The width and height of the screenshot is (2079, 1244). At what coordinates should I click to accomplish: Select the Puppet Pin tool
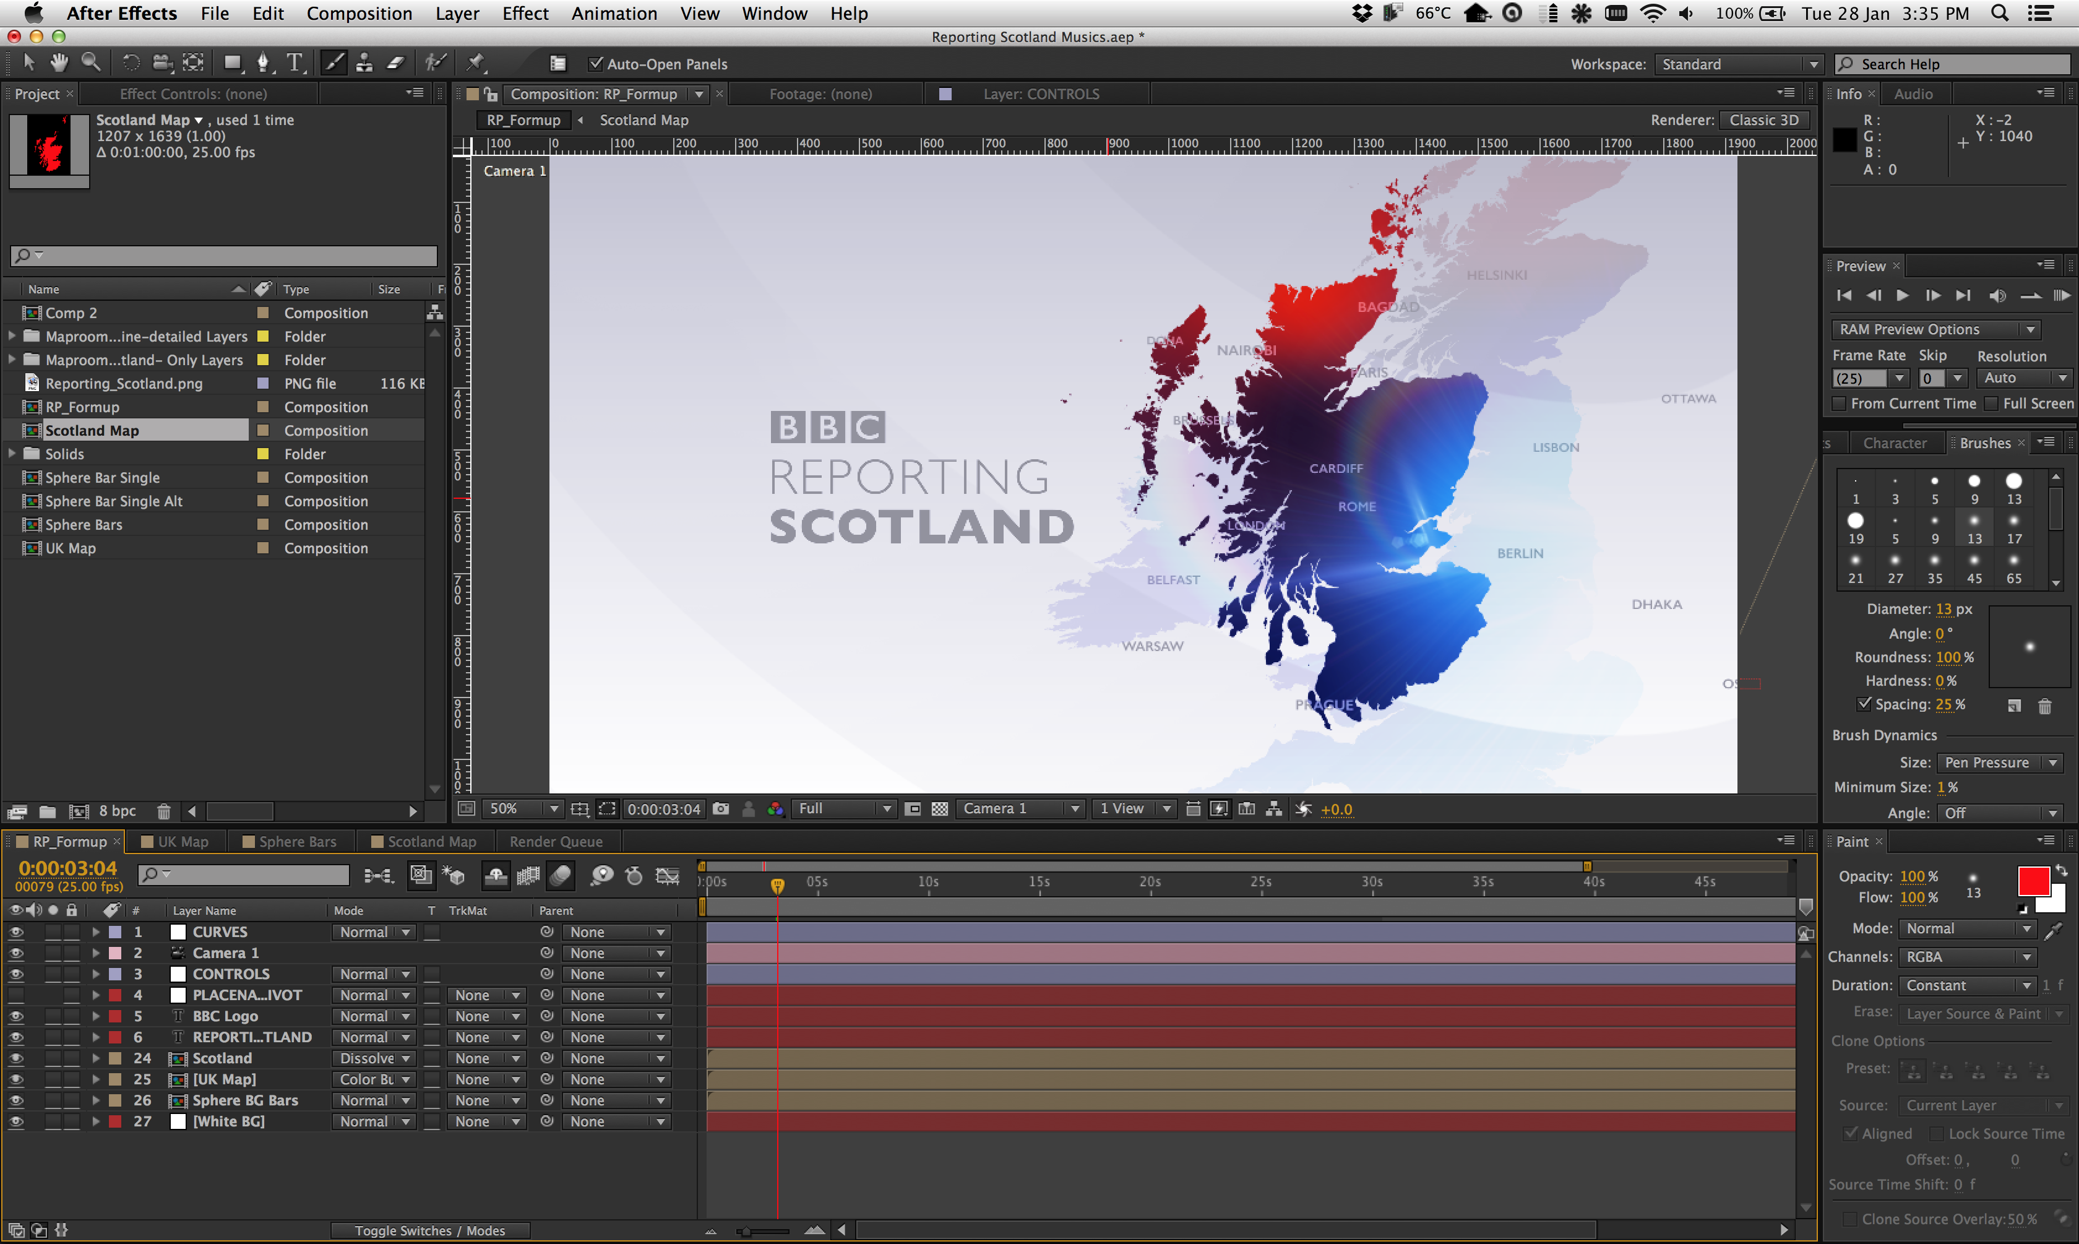475,63
